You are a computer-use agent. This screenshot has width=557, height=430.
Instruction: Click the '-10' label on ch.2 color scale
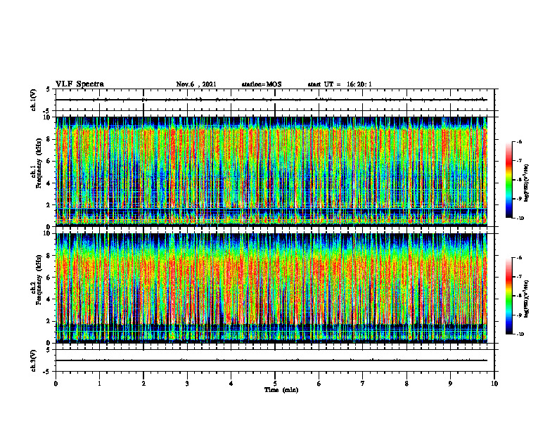pos(520,334)
